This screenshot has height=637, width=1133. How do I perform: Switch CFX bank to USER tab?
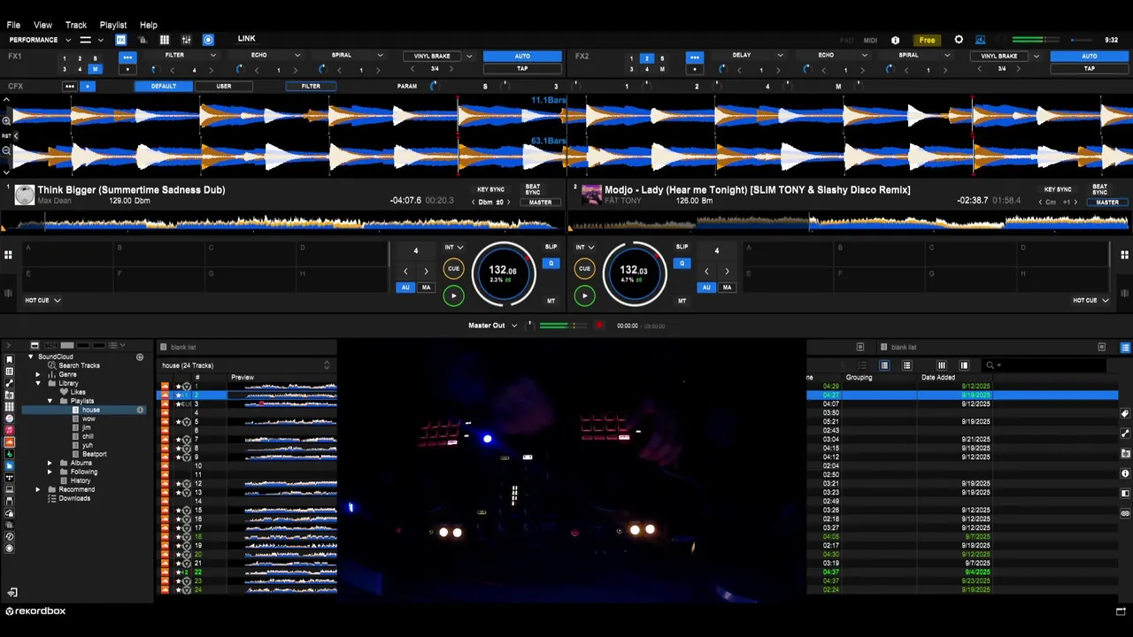pyautogui.click(x=224, y=86)
